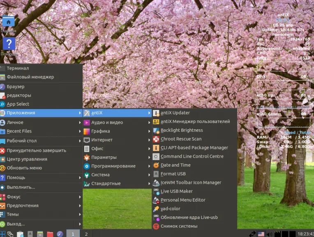This screenshot has height=237, width=314.
Task: Click Format USB entry
Action: point(173,174)
